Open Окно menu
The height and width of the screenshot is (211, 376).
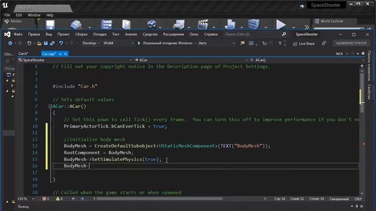coord(194,34)
